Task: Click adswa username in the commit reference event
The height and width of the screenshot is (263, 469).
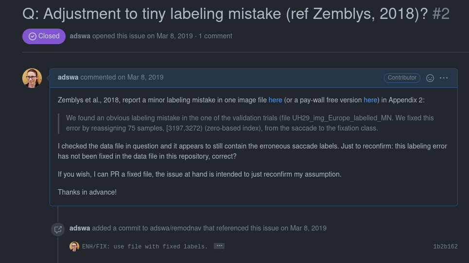Action: 80,228
